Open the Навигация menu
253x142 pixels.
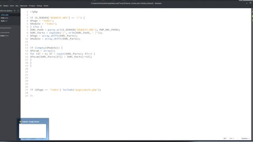pos(24,6)
